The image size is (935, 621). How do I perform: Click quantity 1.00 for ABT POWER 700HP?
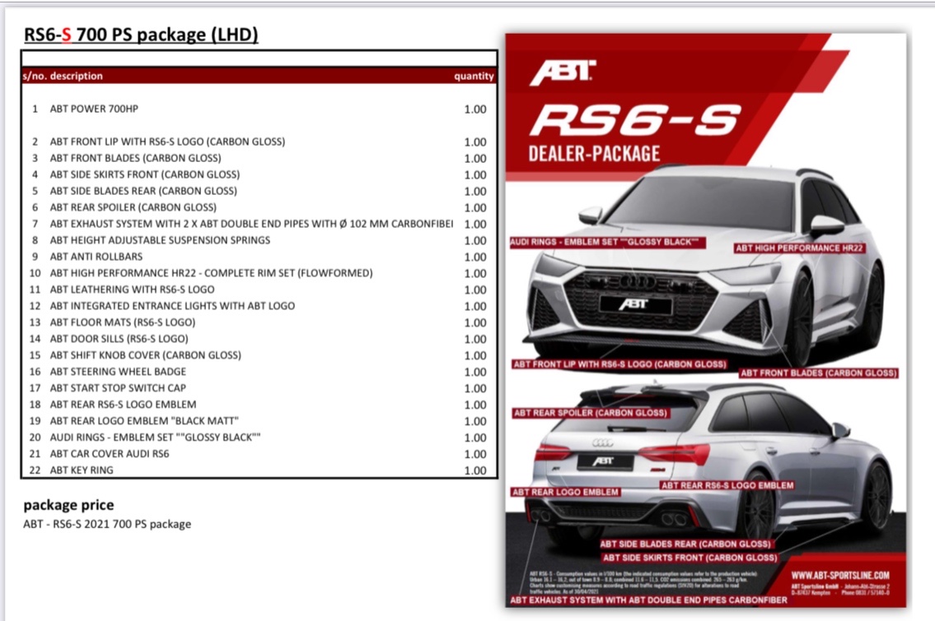coord(475,109)
